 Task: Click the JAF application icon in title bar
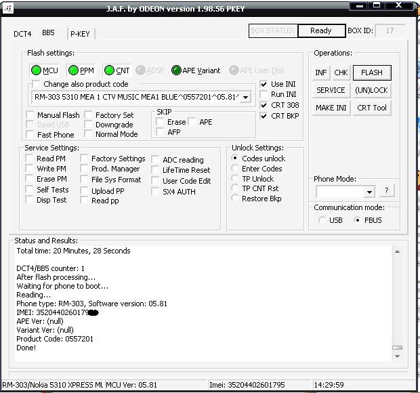[8, 9]
